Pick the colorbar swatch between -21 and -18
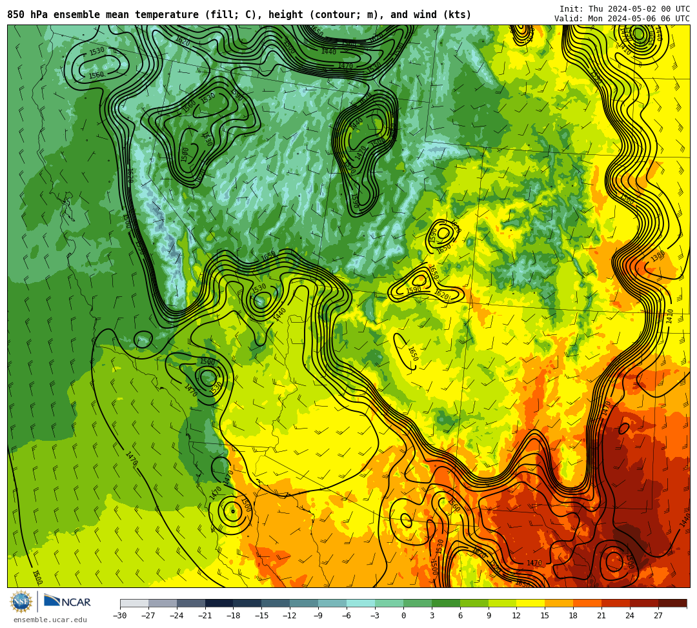This screenshot has width=697, height=628. [x=219, y=603]
